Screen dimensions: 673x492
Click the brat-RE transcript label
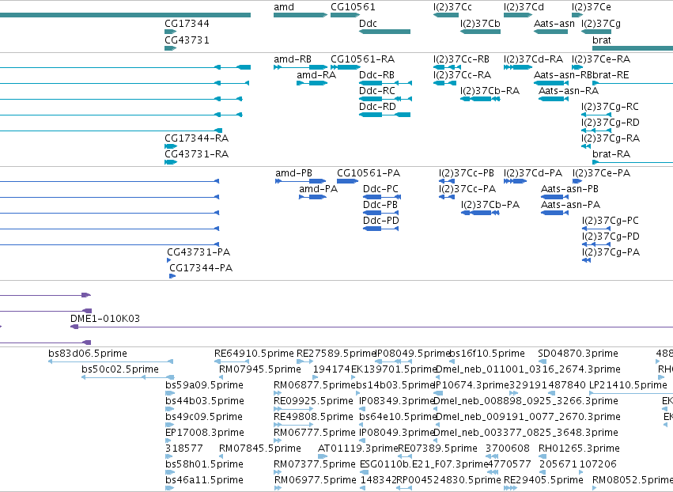point(611,74)
